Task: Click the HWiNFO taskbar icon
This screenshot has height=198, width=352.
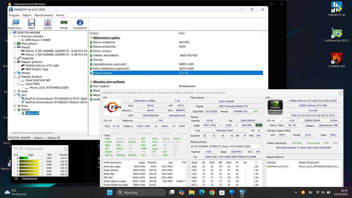Action: click(x=242, y=192)
